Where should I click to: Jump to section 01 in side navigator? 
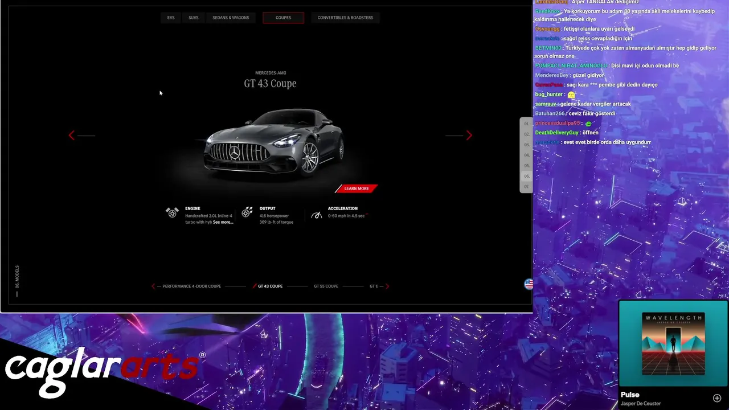click(527, 124)
